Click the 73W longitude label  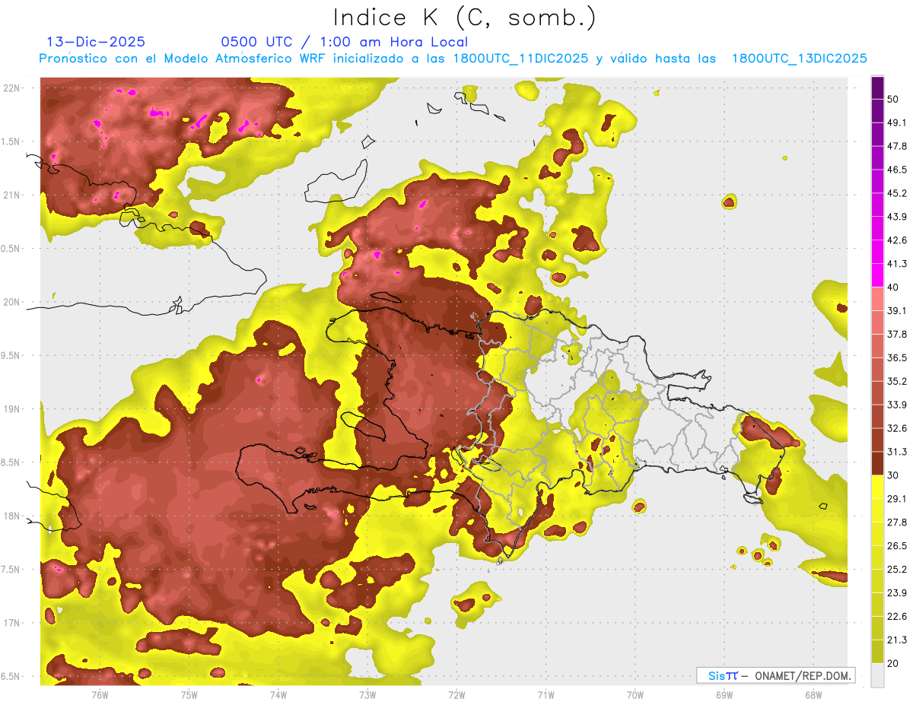click(x=367, y=694)
